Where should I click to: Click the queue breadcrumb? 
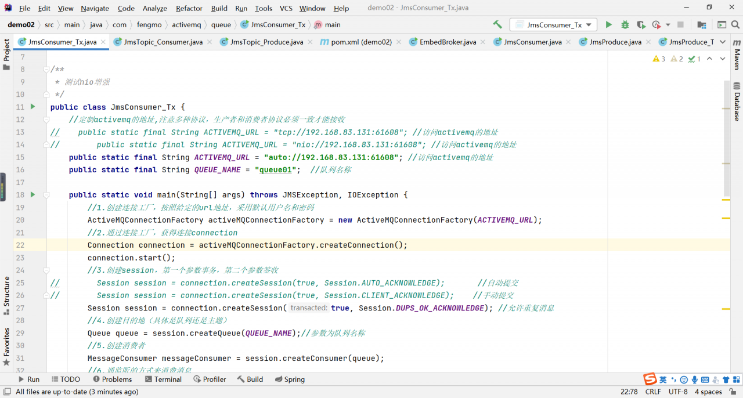click(221, 25)
